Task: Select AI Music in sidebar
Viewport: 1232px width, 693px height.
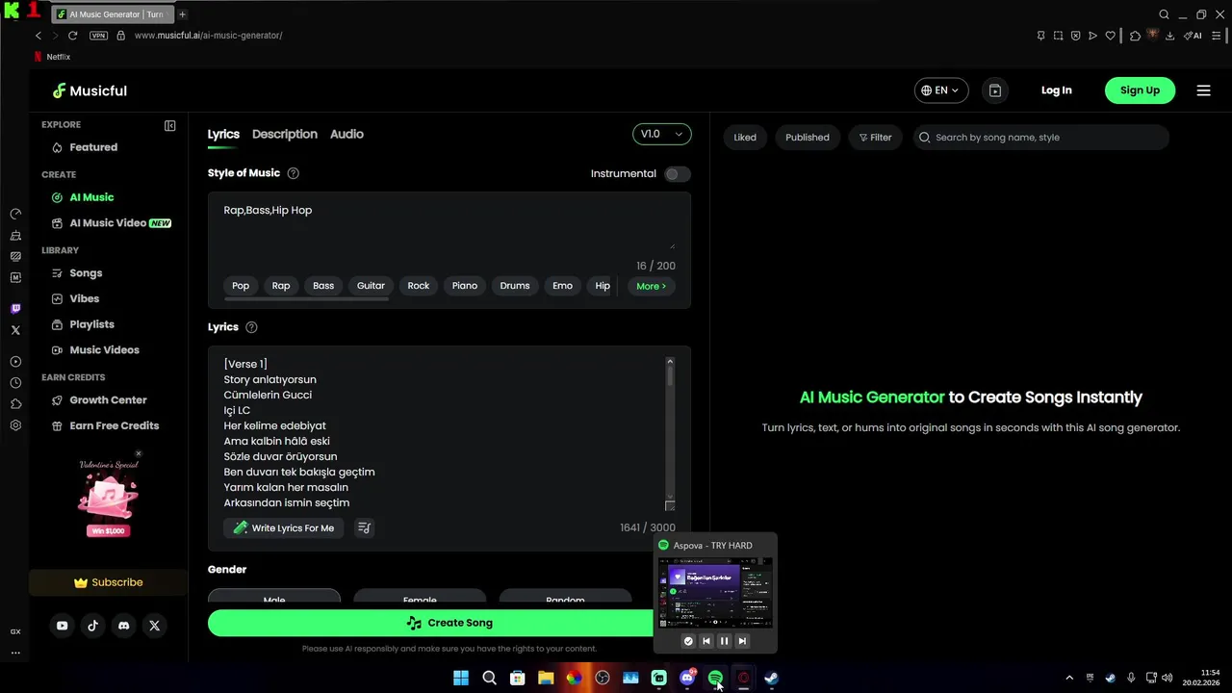Action: point(91,197)
